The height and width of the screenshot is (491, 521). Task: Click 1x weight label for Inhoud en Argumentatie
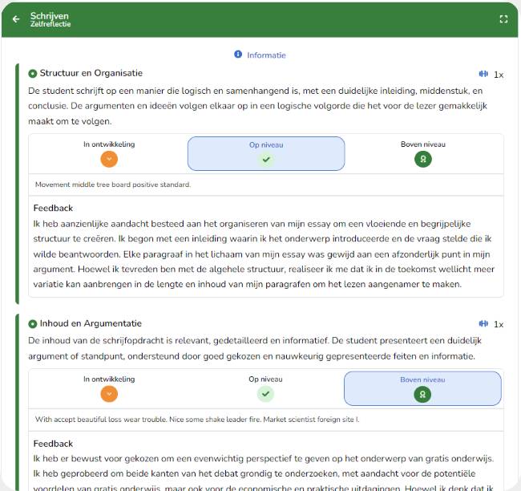499,324
